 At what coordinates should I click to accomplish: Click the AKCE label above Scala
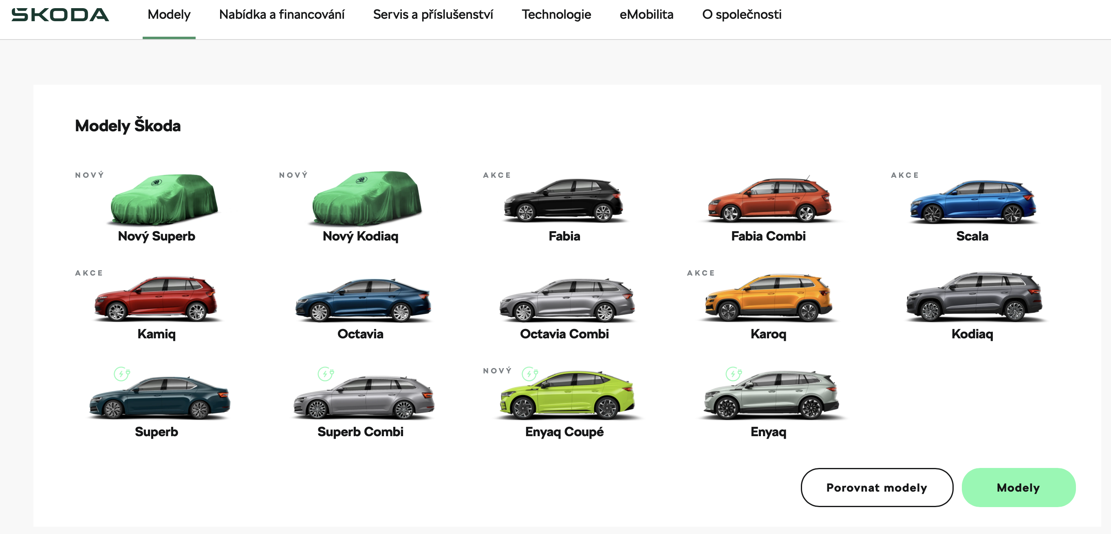point(905,175)
